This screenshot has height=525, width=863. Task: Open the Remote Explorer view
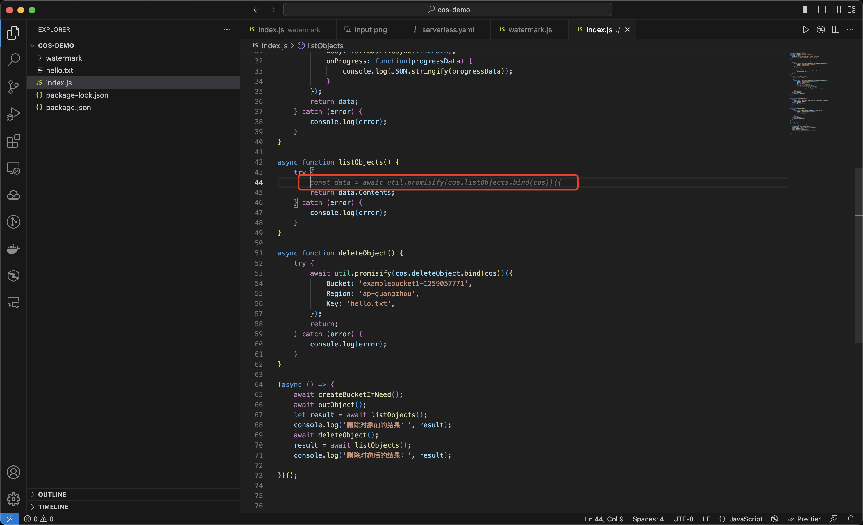tap(13, 168)
